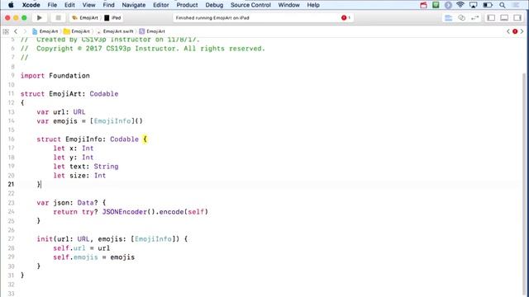Screen dimensions: 529x297
Task: Toggle the Utilities inspector panel
Action: pyautogui.click(x=517, y=18)
